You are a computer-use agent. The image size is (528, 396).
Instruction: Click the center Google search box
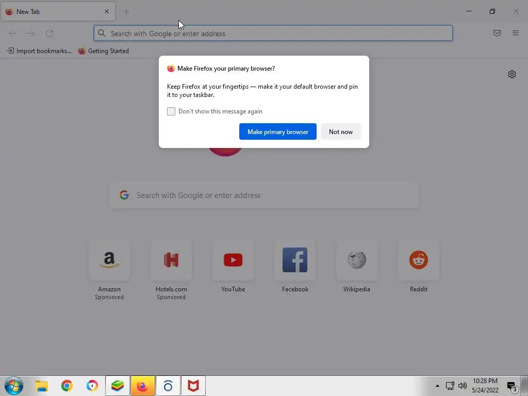coord(264,195)
